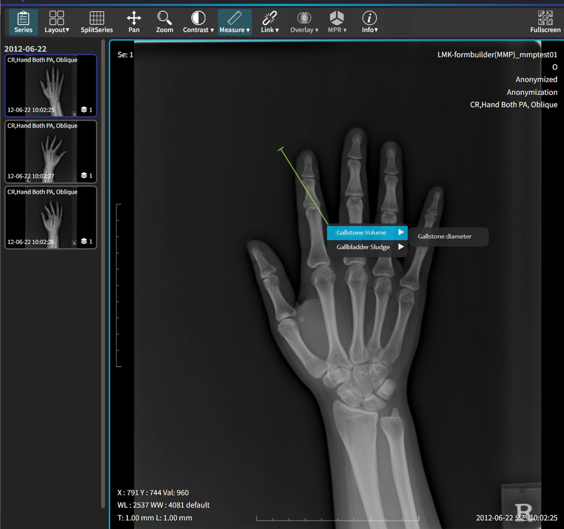Open the Layout dropdown
Screen dimensions: 564x529
(57, 22)
